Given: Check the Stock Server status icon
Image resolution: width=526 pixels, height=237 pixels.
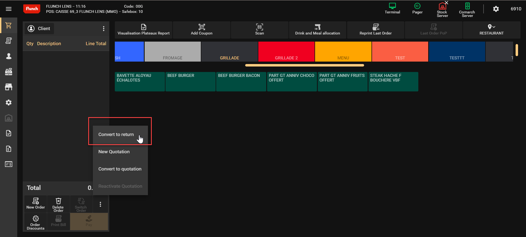Looking at the screenshot, I should [x=442, y=6].
